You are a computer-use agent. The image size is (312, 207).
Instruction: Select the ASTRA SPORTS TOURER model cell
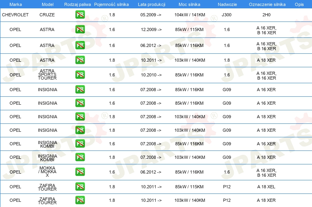(x=47, y=74)
